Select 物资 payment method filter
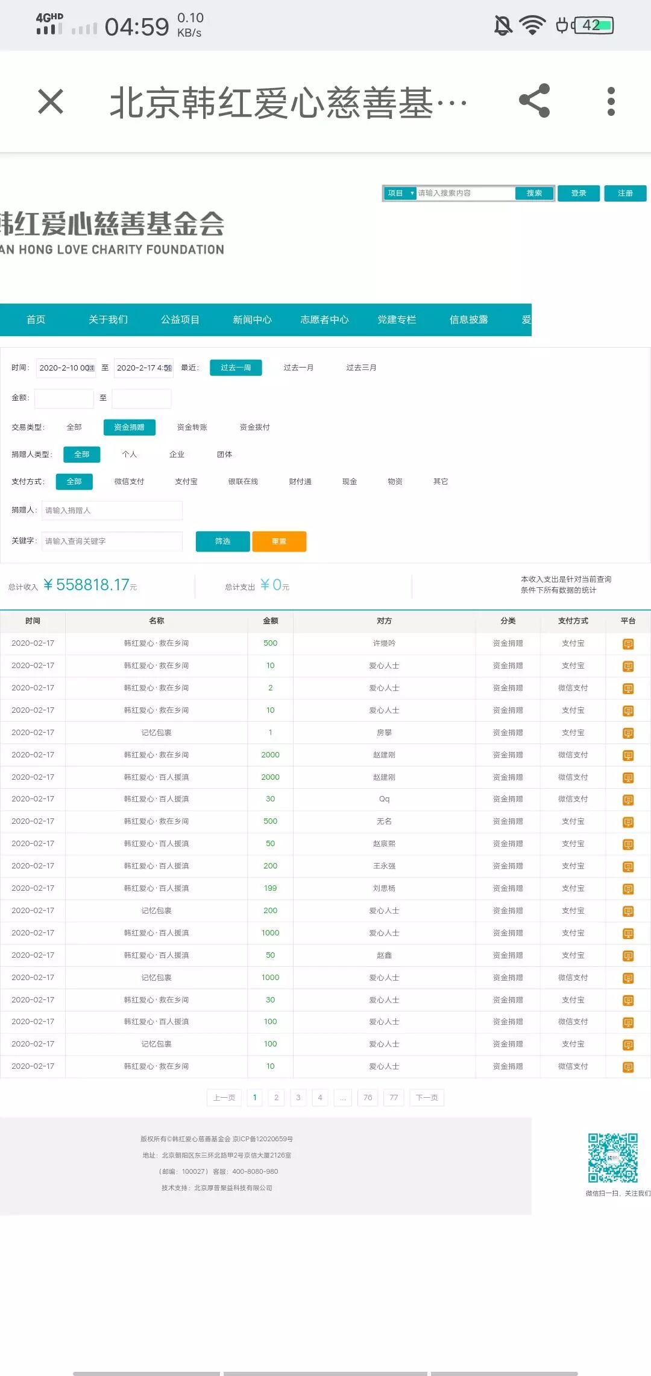The image size is (651, 1376). coord(395,482)
